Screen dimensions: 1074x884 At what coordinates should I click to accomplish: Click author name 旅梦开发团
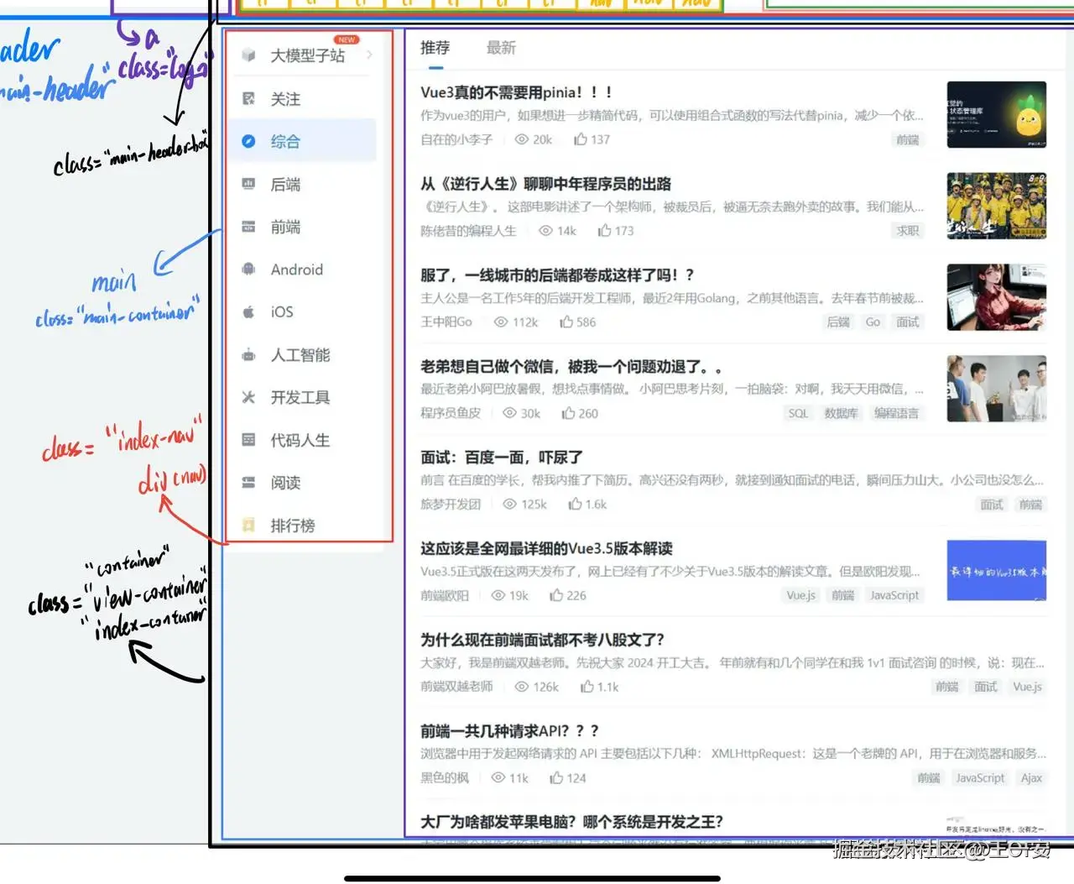(x=451, y=504)
